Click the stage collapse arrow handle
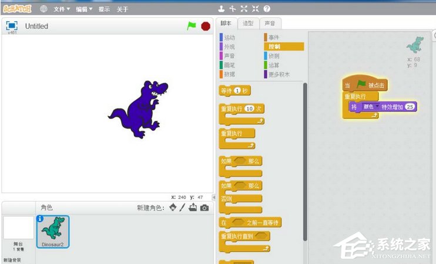436x264 pixels. (x=214, y=197)
